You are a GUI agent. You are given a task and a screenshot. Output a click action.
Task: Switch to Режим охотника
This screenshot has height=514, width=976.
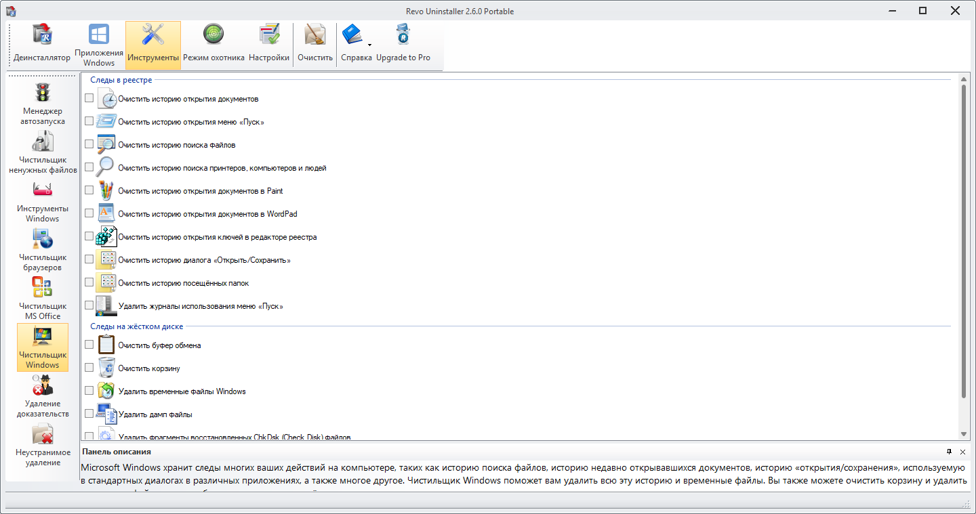[x=213, y=45]
